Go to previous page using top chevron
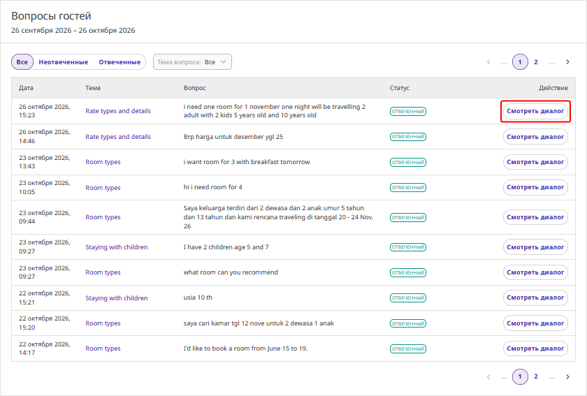 point(488,62)
